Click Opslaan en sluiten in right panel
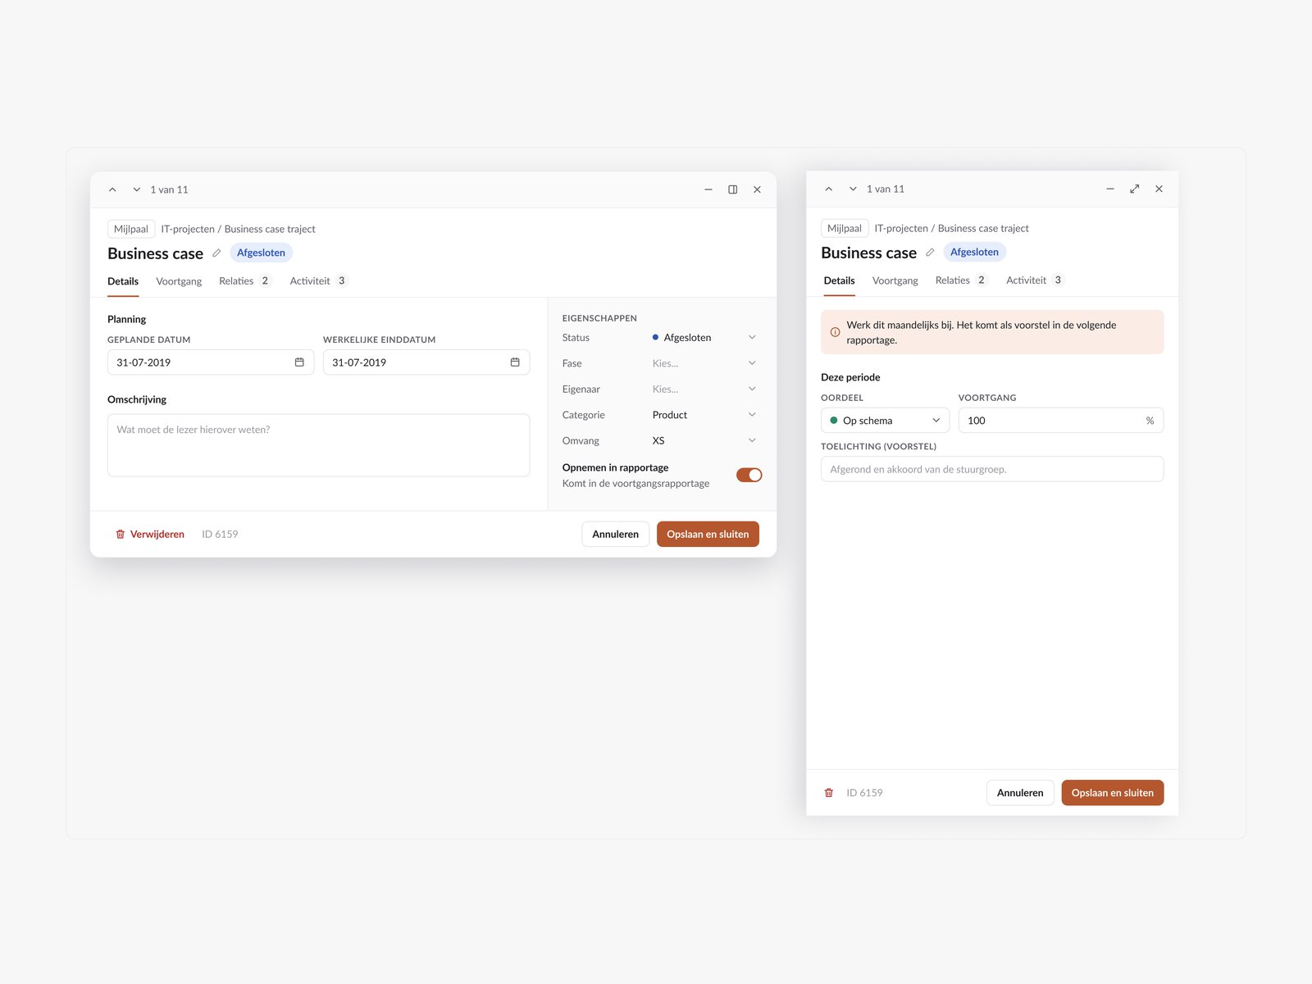This screenshot has height=984, width=1312. (x=1113, y=793)
